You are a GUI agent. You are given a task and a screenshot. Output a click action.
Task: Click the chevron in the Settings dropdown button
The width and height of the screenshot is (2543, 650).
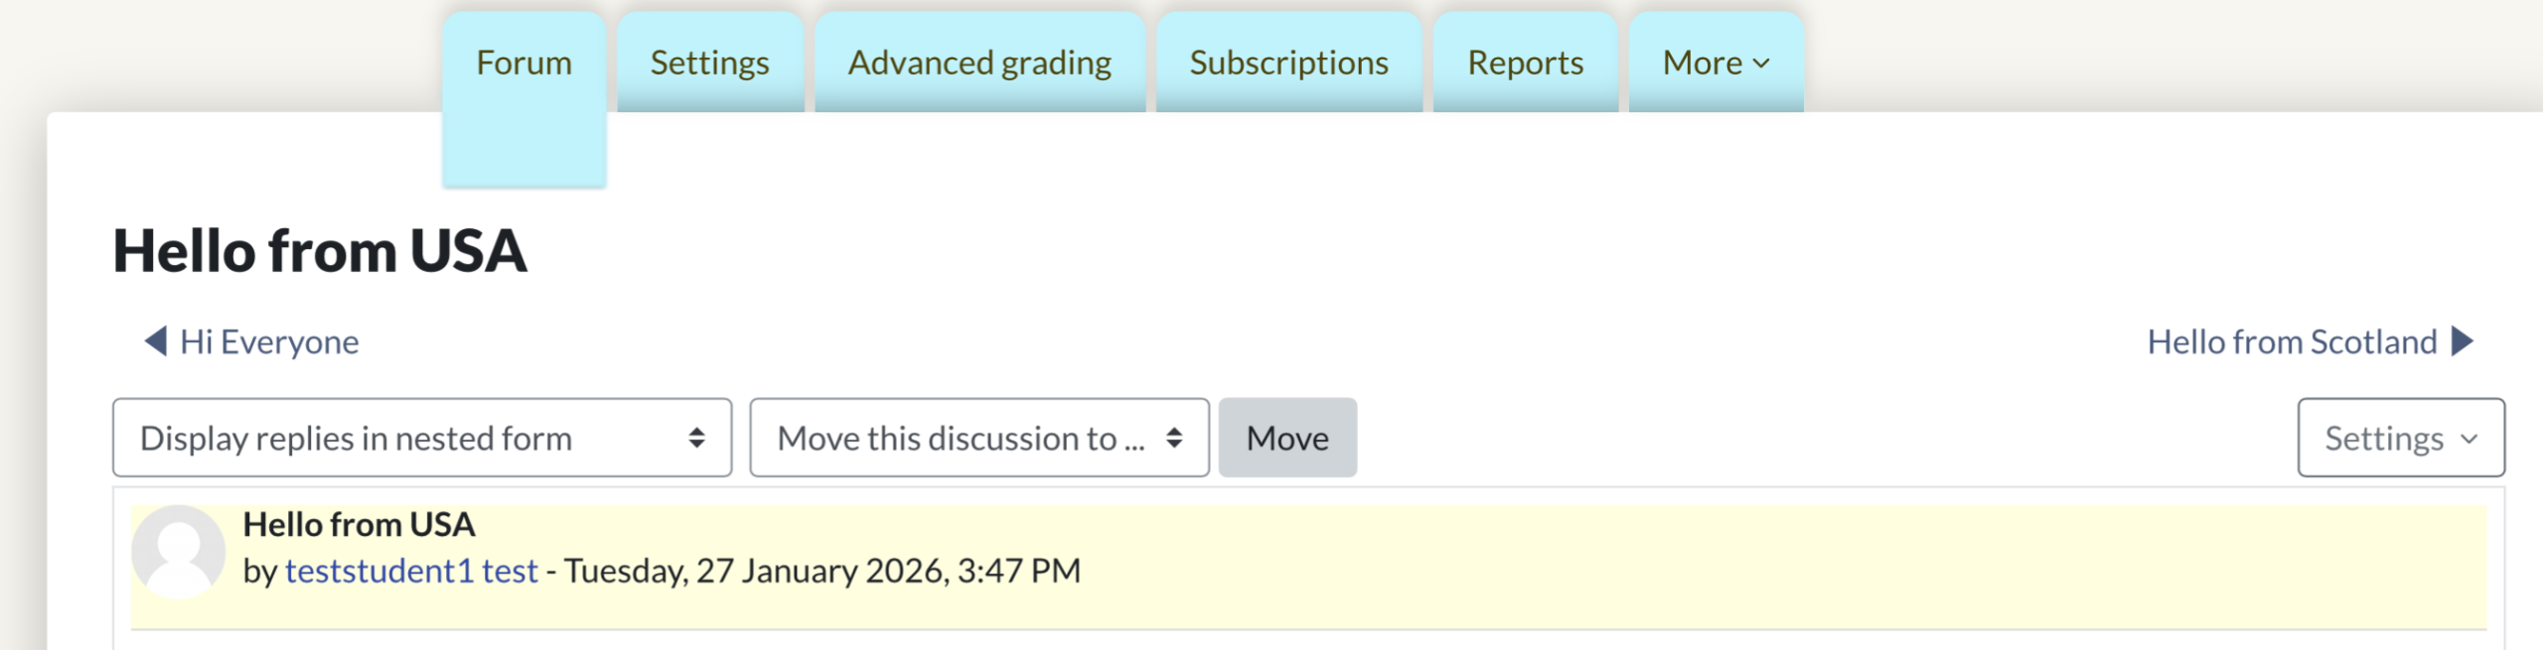coord(2468,439)
